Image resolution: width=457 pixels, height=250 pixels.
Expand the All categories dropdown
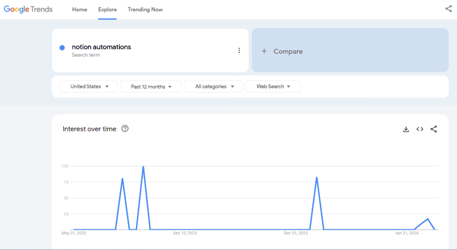pos(214,87)
